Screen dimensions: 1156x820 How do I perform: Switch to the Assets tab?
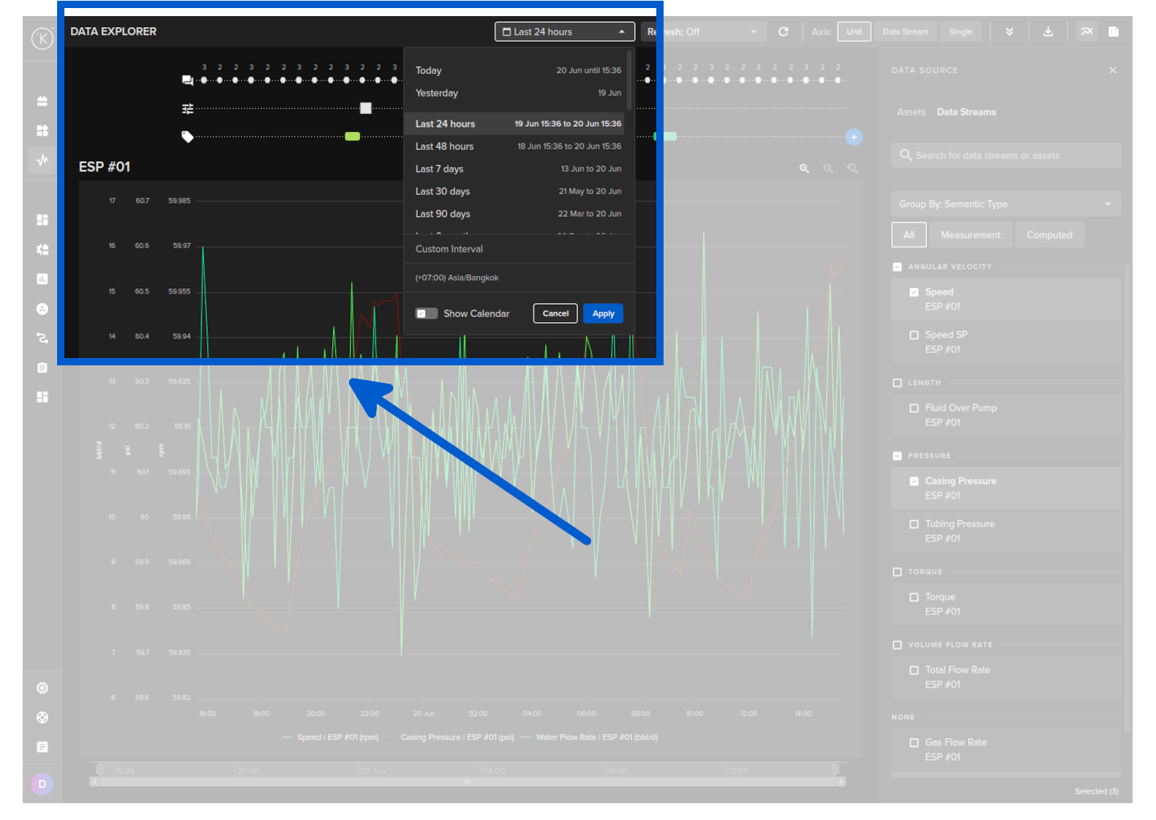(x=911, y=112)
